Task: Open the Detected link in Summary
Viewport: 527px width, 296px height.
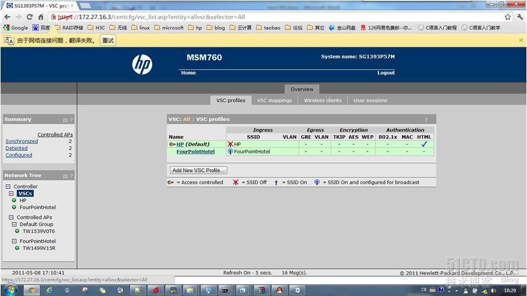Action: [x=17, y=148]
